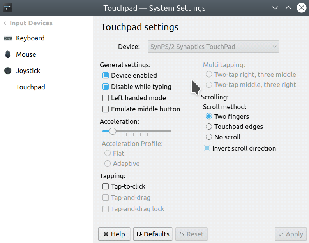Screen dimensions: 309x243
Task: Toggle the Device enabled checkbox
Action: [x=106, y=75]
